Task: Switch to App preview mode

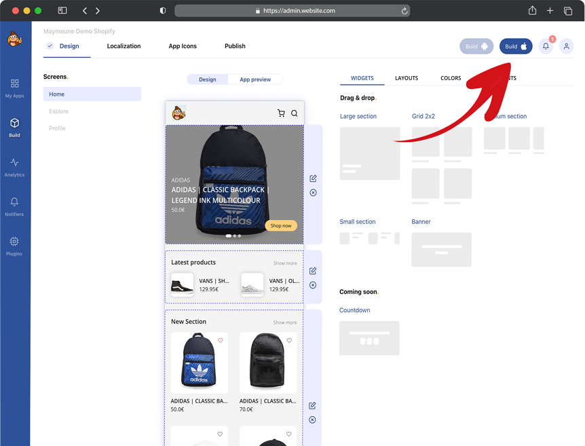Action: point(255,79)
